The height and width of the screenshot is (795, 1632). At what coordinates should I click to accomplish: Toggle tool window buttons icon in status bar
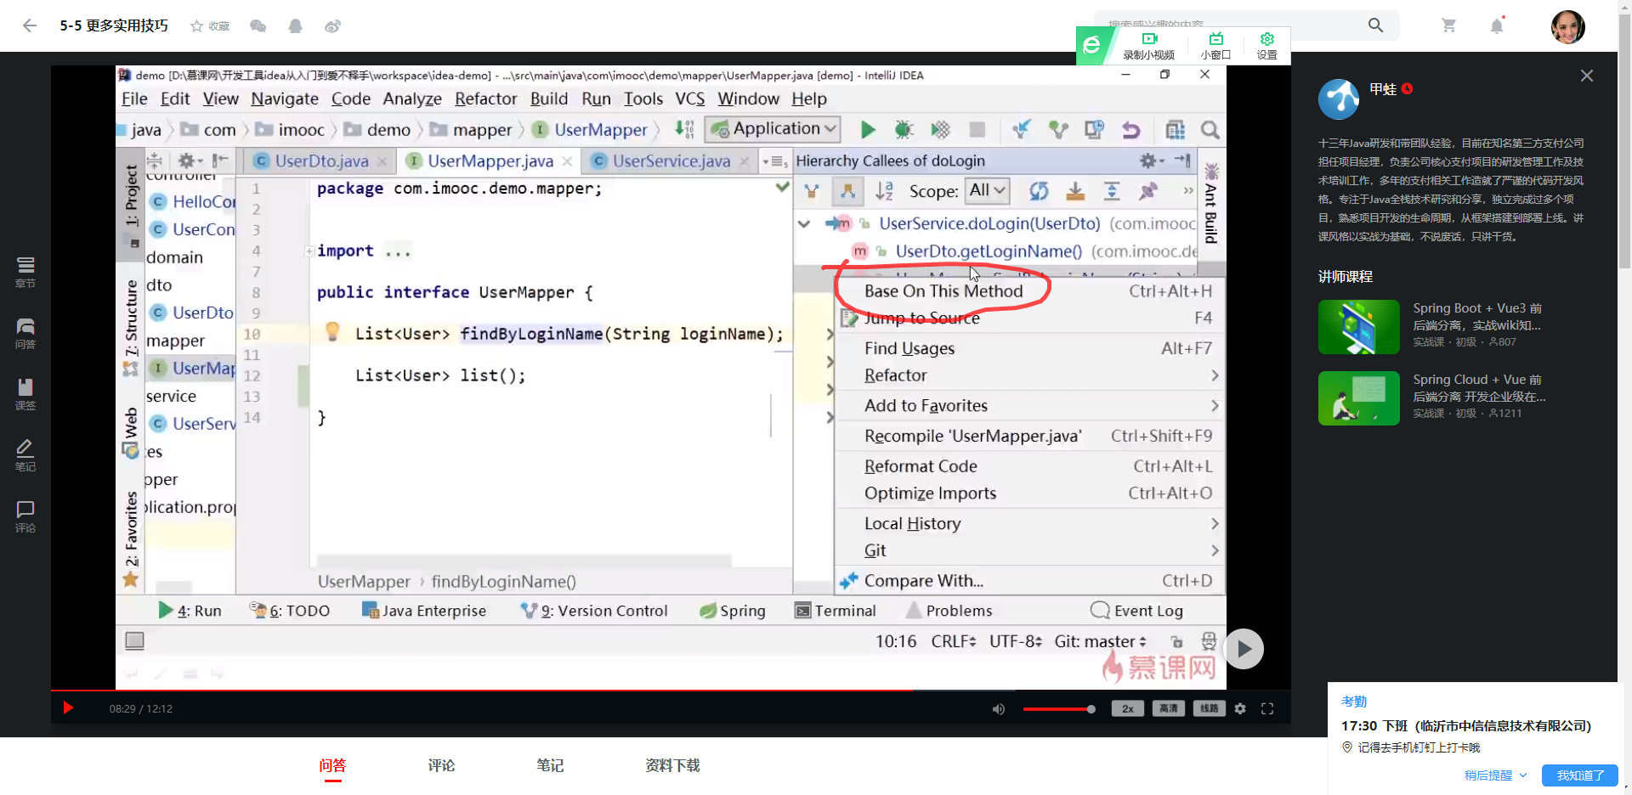[134, 640]
